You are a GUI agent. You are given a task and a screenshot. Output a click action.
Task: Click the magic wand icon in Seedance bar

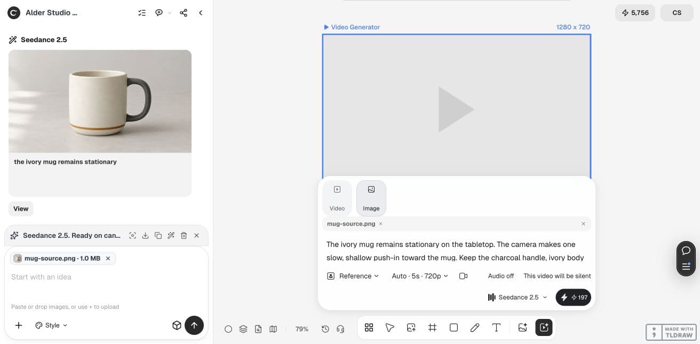click(171, 235)
